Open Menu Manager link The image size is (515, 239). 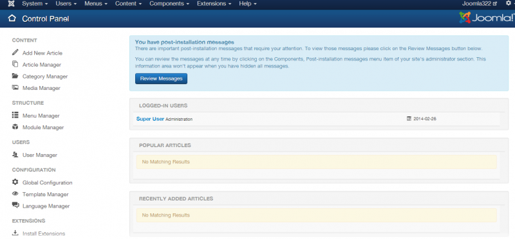(41, 116)
